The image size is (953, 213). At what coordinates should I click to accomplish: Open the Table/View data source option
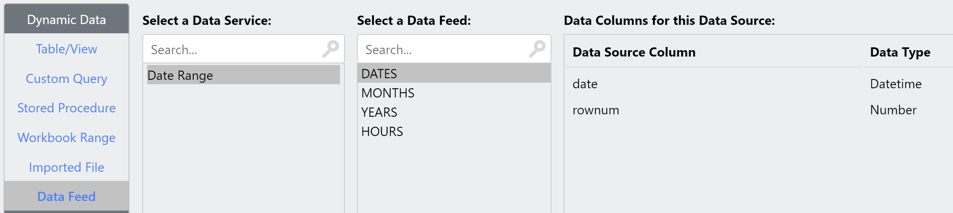(x=66, y=49)
